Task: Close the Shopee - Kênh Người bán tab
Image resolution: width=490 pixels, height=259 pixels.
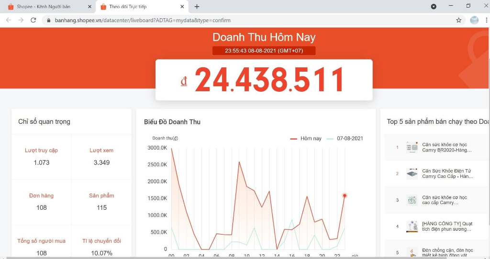Action: (89, 7)
